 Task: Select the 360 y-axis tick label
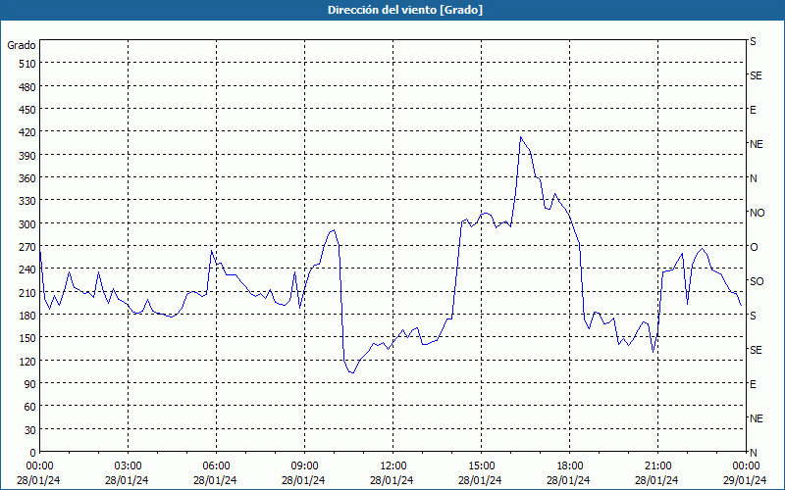pos(28,178)
